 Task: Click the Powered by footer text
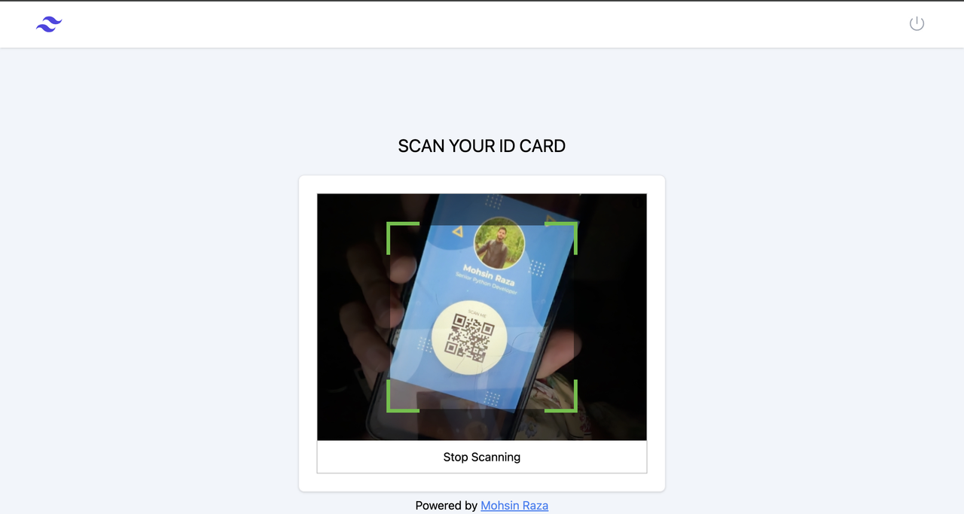click(447, 506)
